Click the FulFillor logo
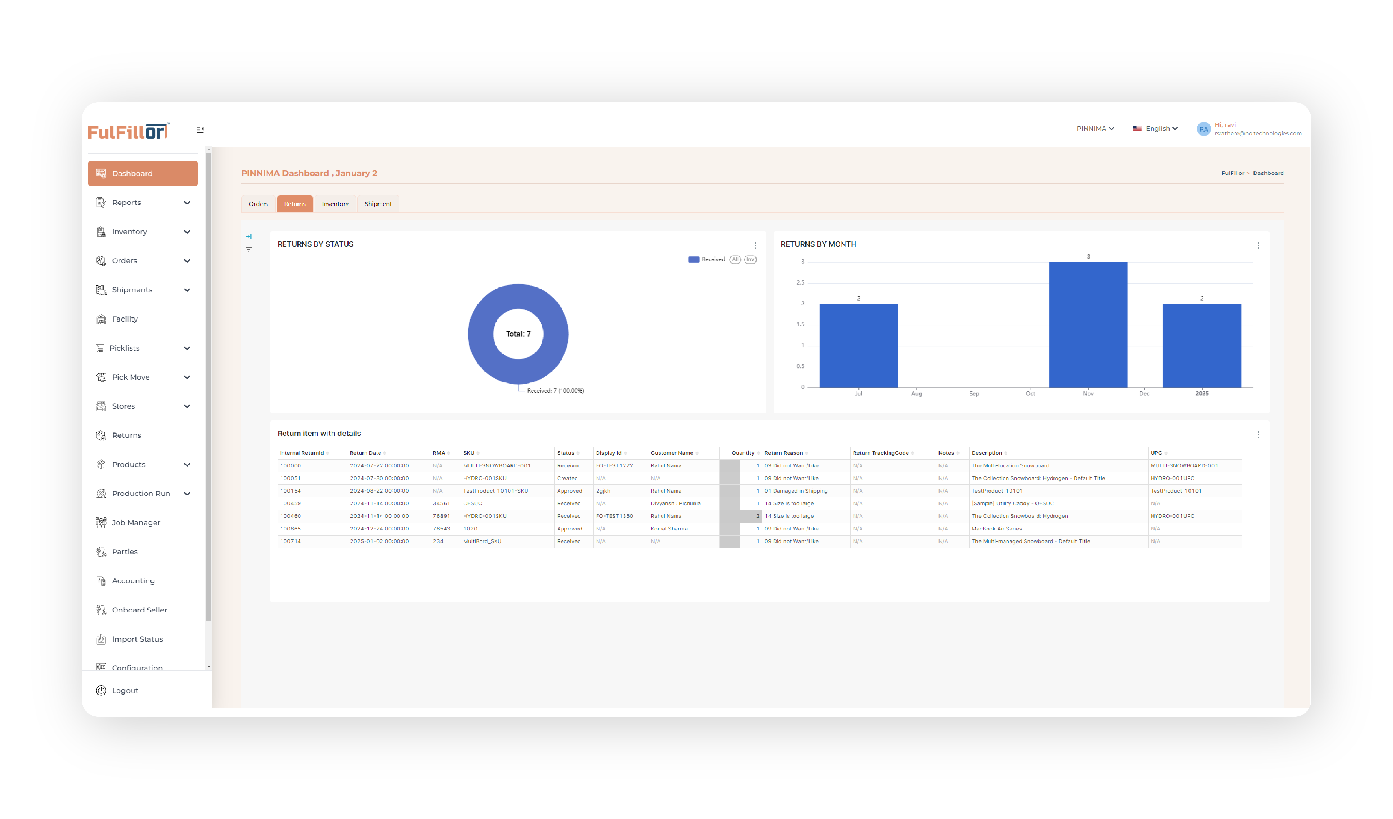The width and height of the screenshot is (1393, 819). 129,132
